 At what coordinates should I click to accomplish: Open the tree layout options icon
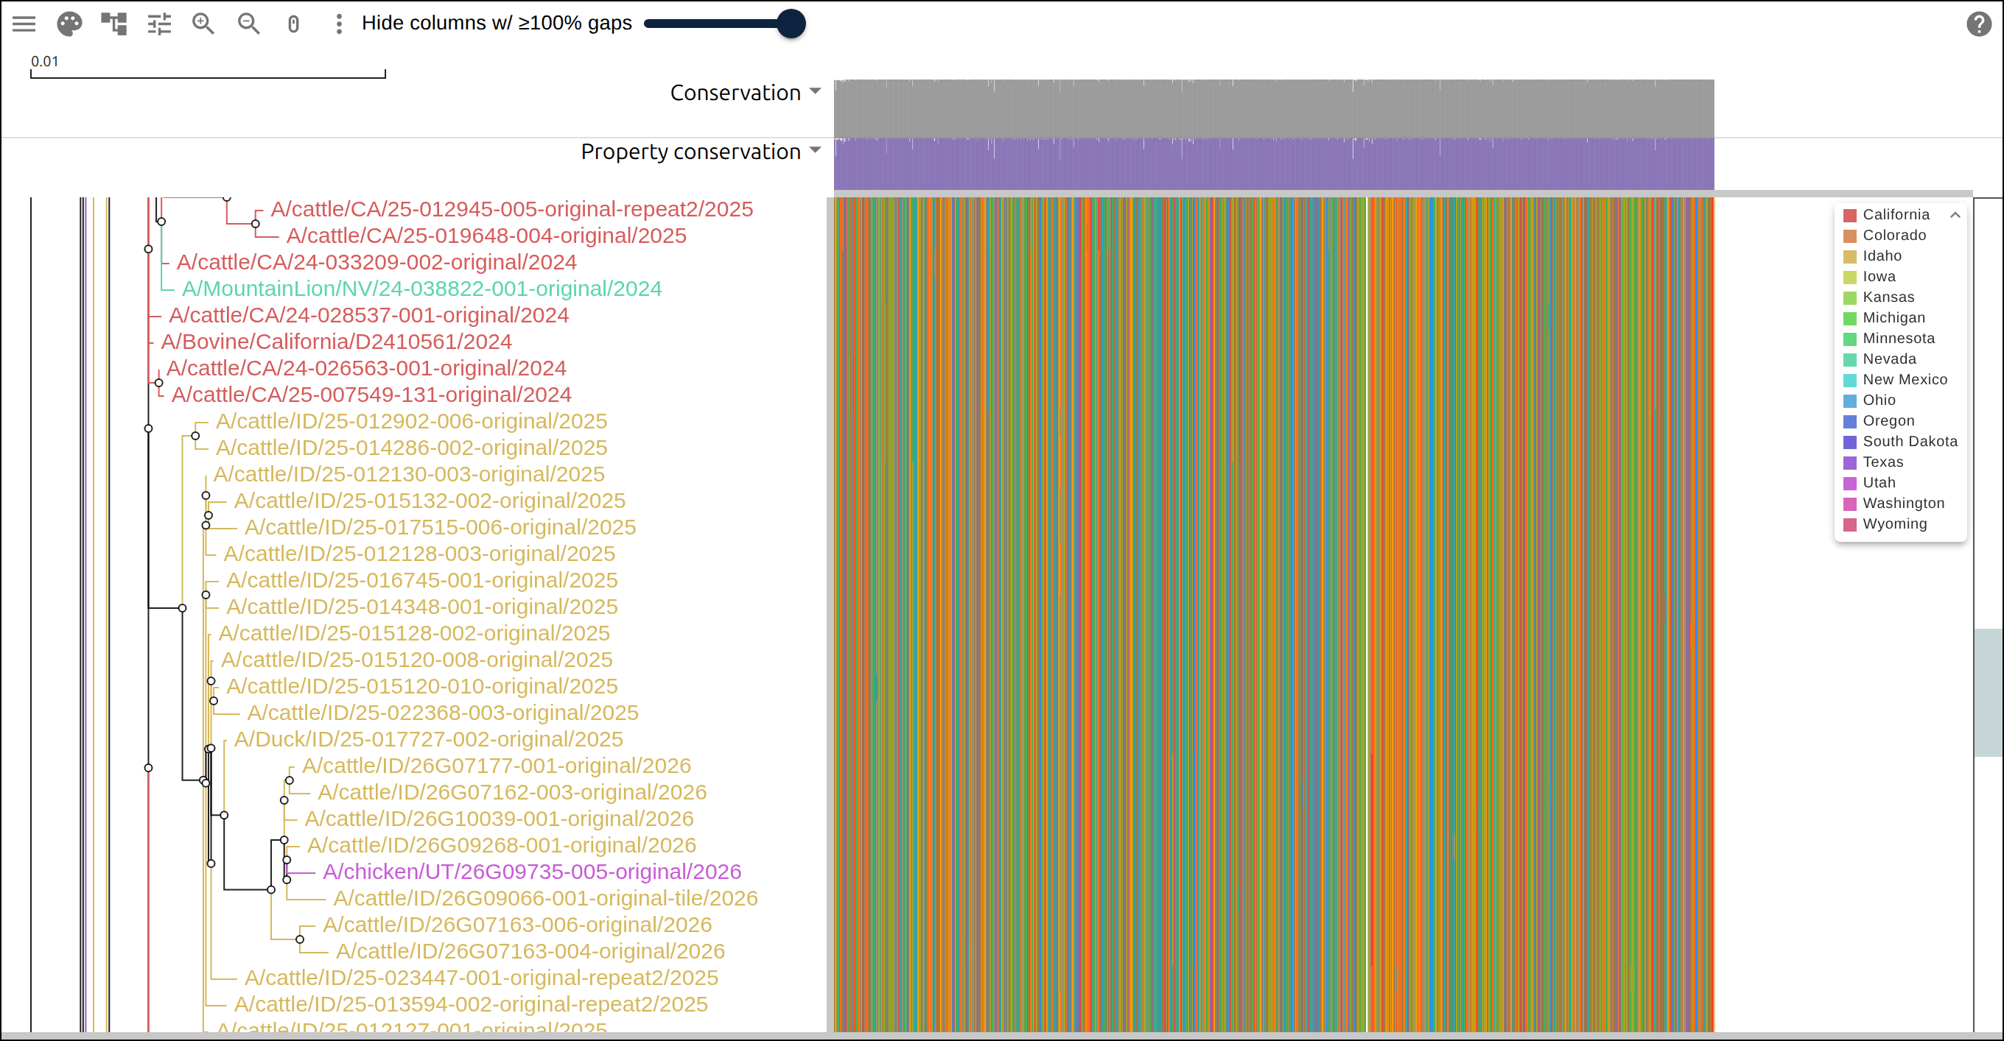click(114, 24)
